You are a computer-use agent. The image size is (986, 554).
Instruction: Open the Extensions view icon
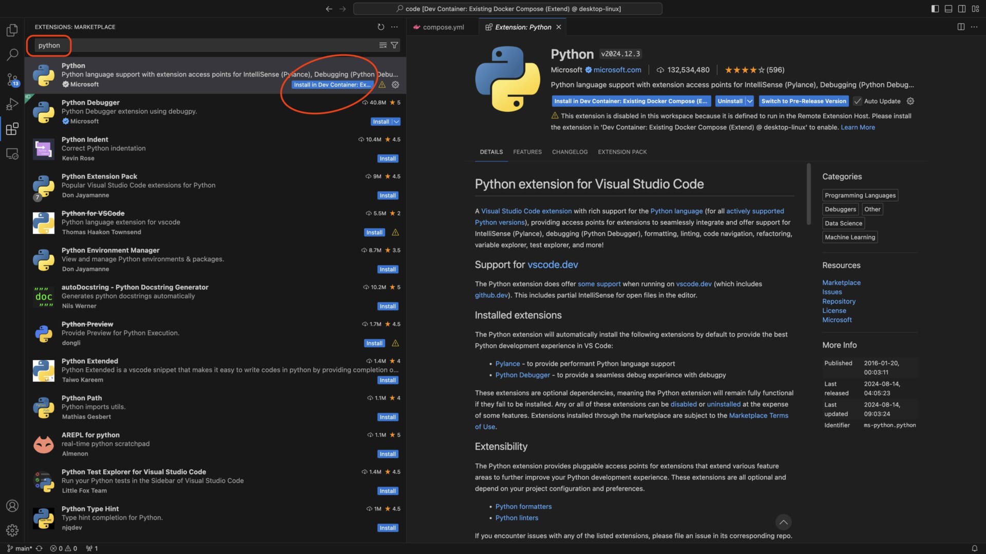12,129
